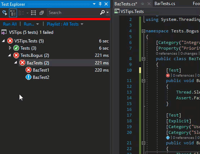Click the pin icon on the BazTests.cs tab
200x154 pixels.
click(142, 4)
